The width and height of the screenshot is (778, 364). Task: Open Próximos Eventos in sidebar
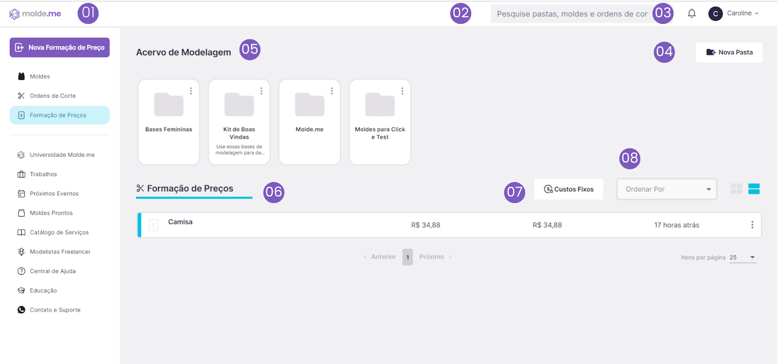point(54,194)
